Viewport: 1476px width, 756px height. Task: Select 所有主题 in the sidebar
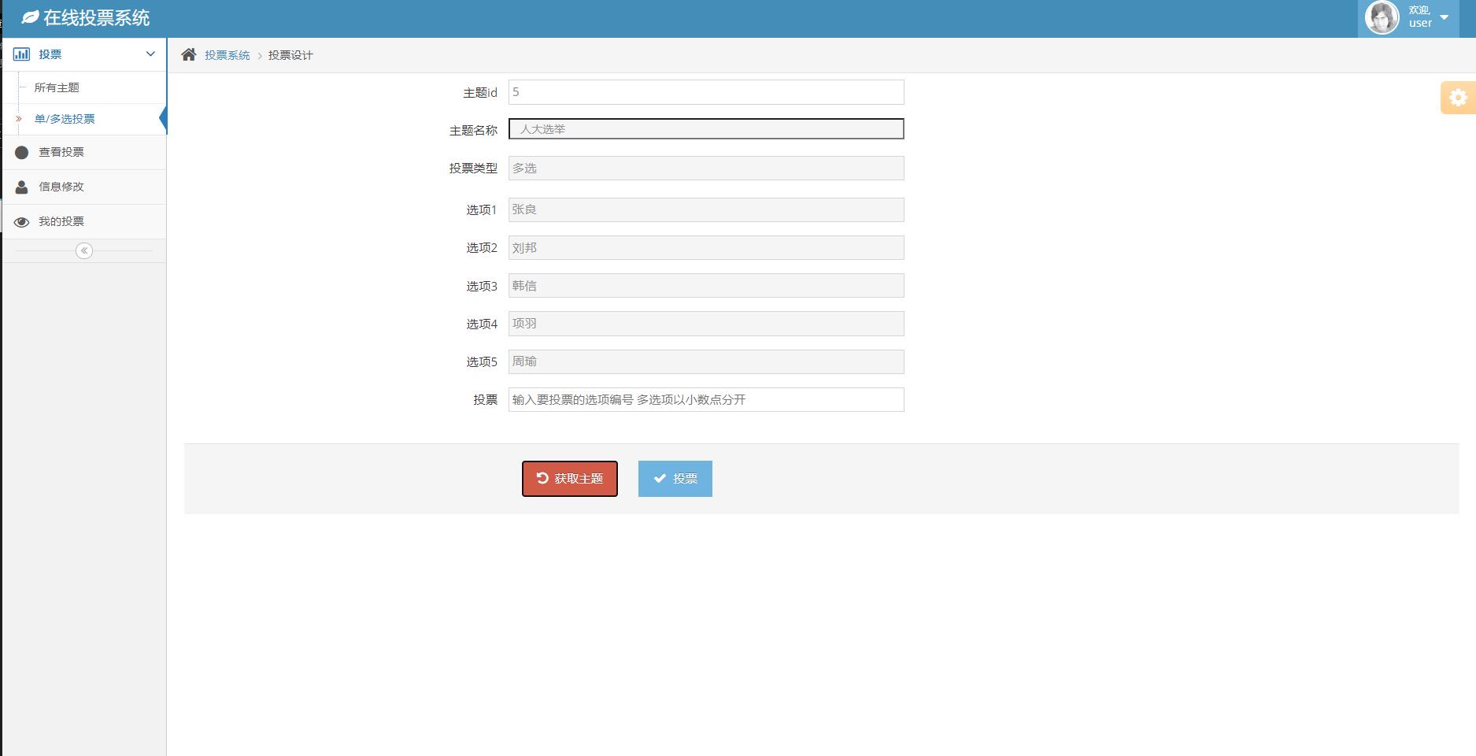[x=56, y=87]
